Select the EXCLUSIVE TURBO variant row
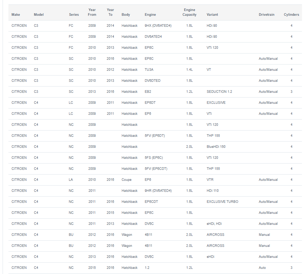 tap(155, 202)
